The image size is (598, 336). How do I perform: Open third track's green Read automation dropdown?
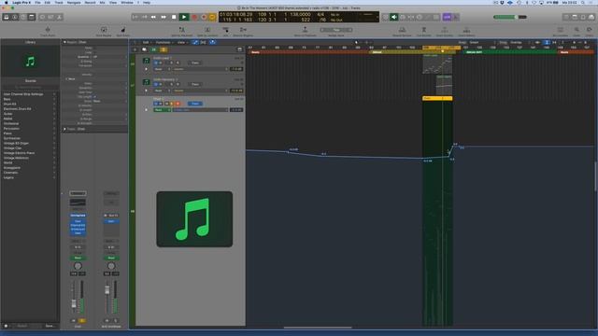point(162,110)
